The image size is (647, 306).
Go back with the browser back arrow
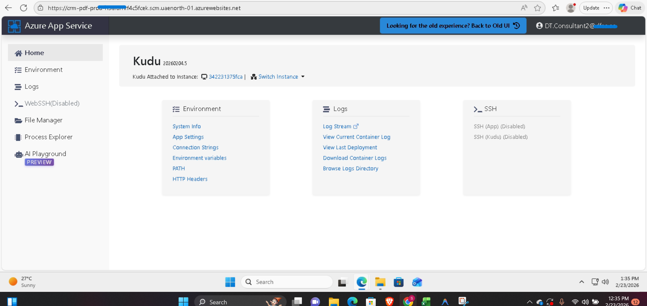tap(8, 8)
